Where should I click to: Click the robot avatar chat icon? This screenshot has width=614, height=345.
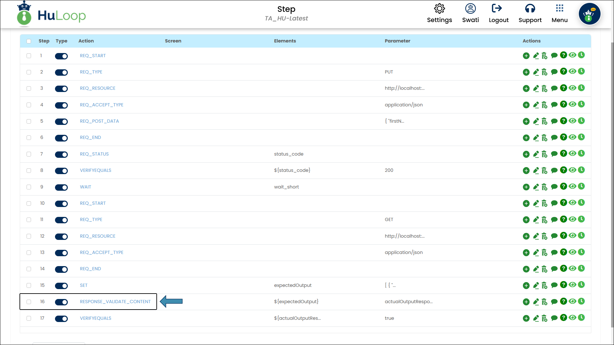pyautogui.click(x=589, y=14)
